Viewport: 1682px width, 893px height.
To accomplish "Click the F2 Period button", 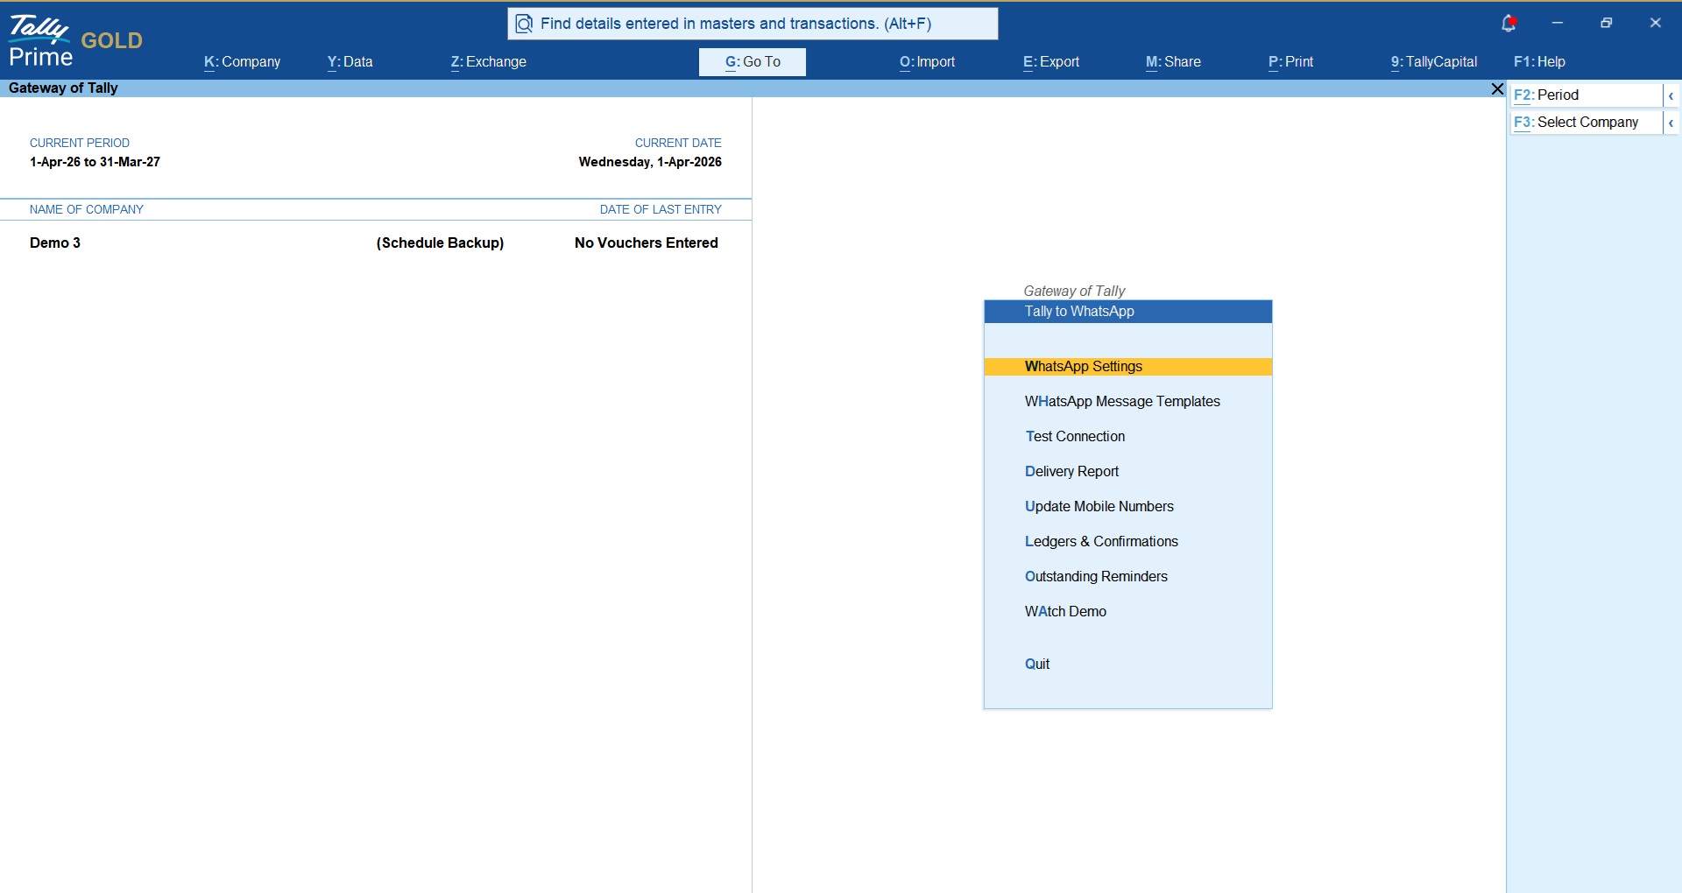I will point(1586,95).
